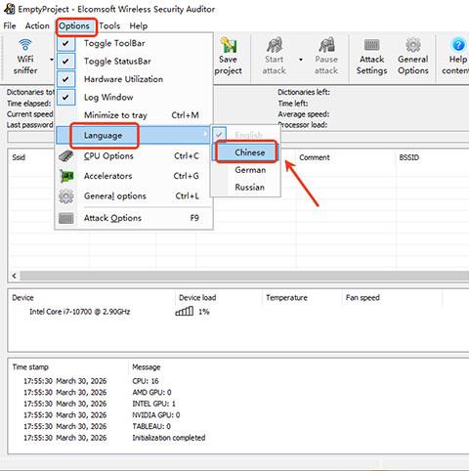
Task: Click the Attack Options keyboard icon in the menu
Action: pyautogui.click(x=66, y=218)
